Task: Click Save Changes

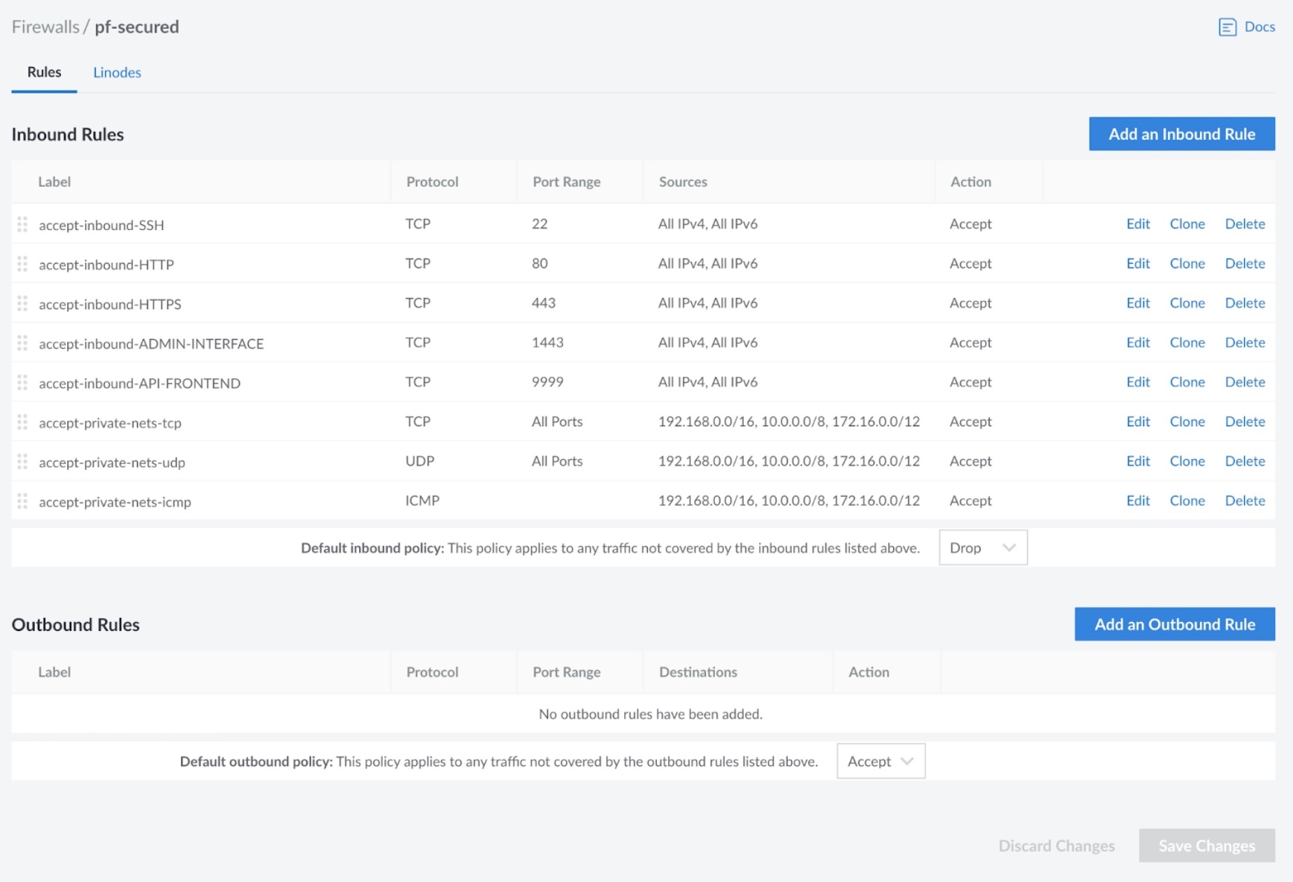Action: [x=1206, y=846]
